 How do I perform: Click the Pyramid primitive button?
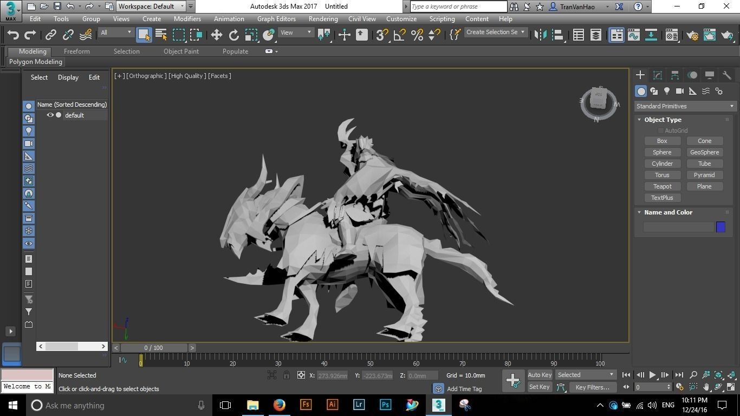pos(704,175)
